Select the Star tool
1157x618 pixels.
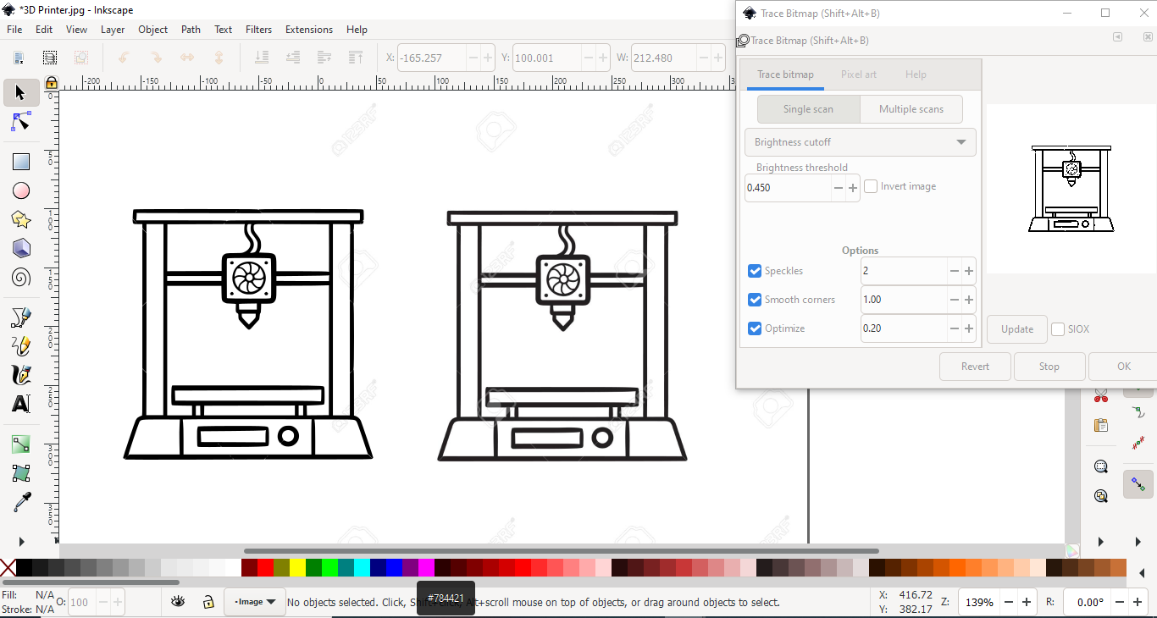click(19, 218)
